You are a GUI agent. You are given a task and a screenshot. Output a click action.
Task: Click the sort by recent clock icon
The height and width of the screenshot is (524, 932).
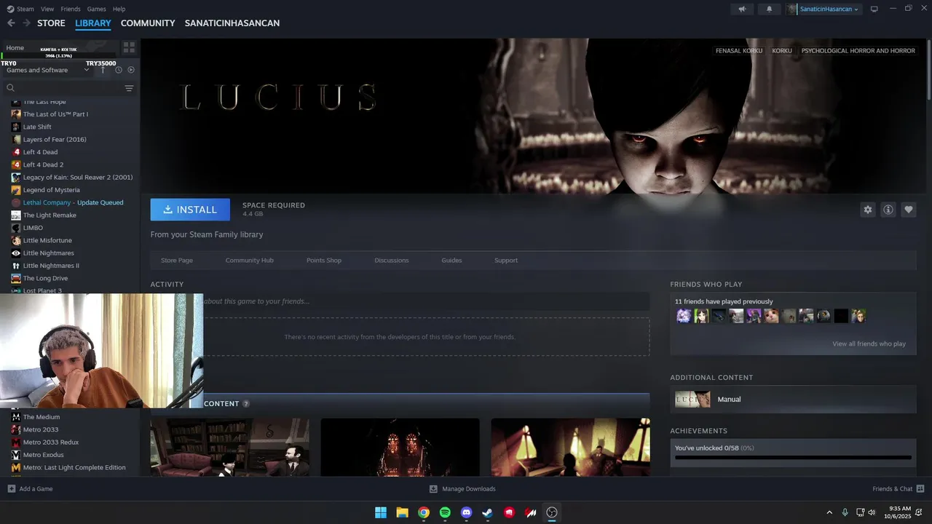[118, 70]
